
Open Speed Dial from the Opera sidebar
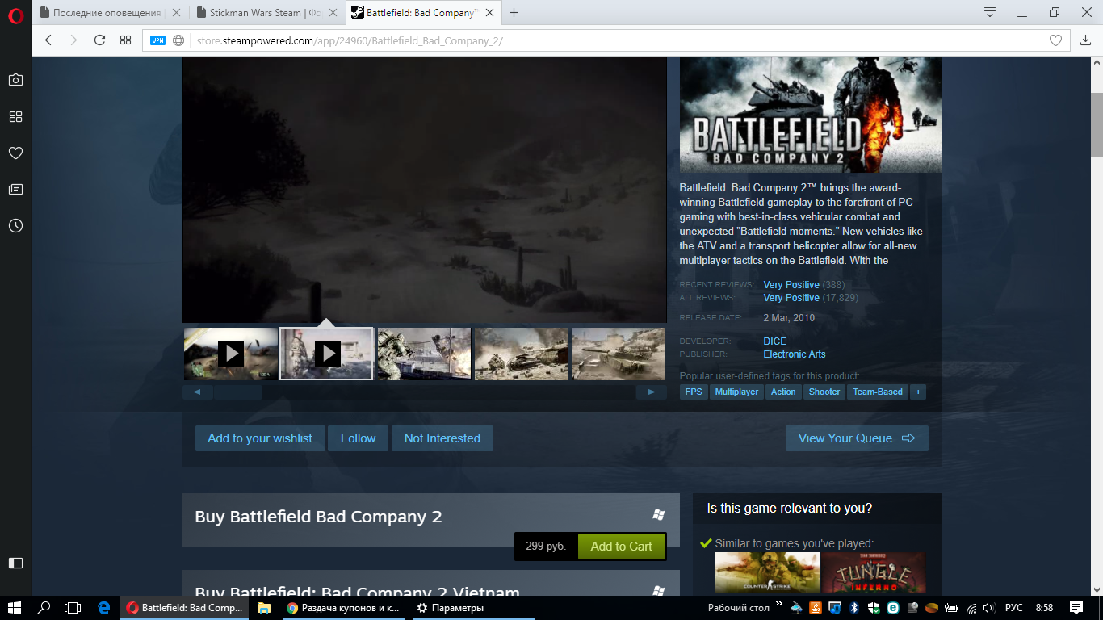[15, 116]
